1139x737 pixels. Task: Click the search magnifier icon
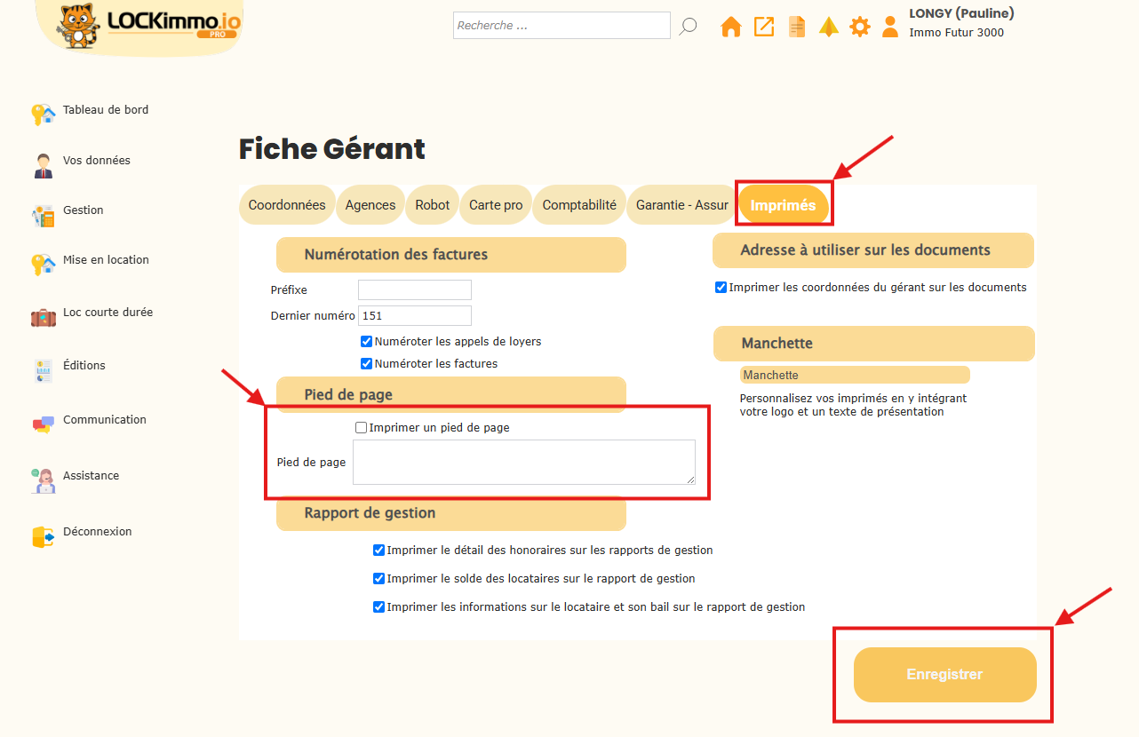coord(688,27)
